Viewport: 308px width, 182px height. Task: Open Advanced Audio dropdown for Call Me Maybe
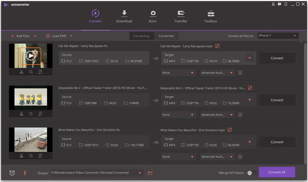[x=217, y=73]
